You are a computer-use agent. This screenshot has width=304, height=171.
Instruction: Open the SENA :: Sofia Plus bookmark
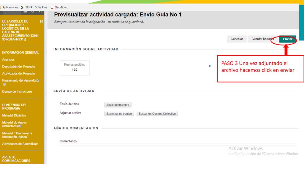[x=34, y=7]
